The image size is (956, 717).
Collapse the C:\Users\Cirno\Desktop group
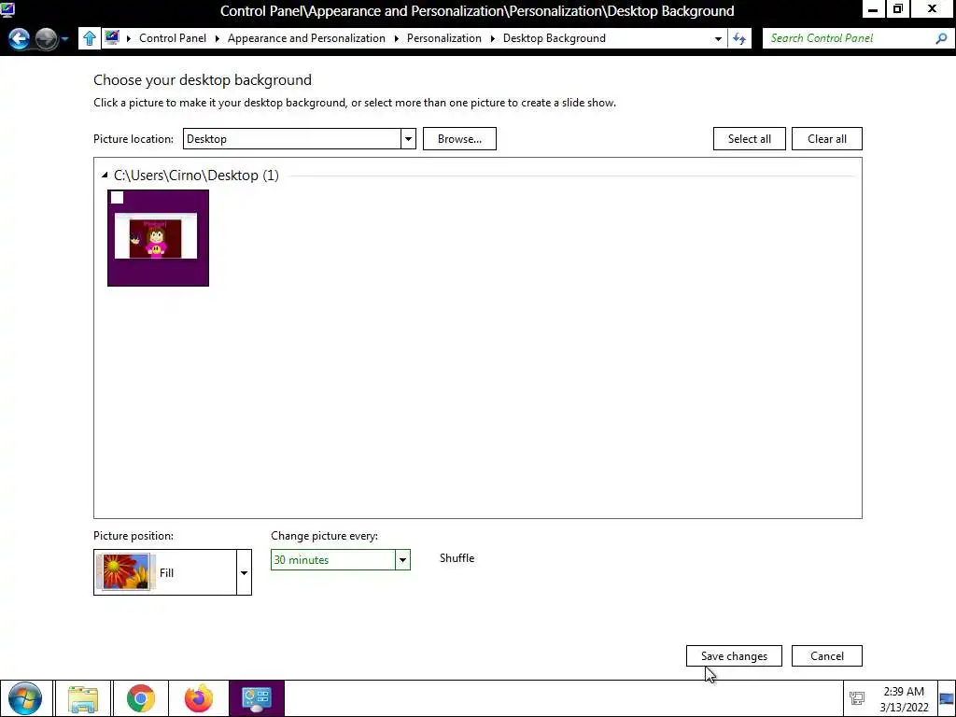(x=105, y=176)
